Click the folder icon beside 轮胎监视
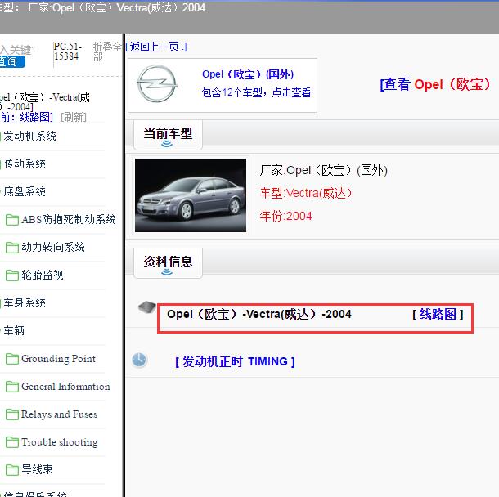This screenshot has width=499, height=497. tap(12, 275)
